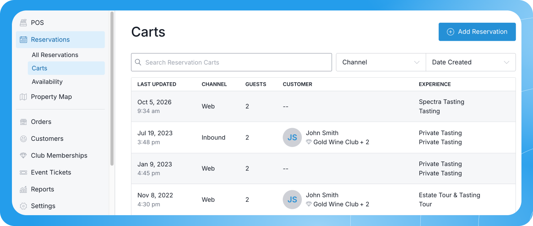
Task: Focus the Search Reservation Carts field
Action: click(x=231, y=62)
